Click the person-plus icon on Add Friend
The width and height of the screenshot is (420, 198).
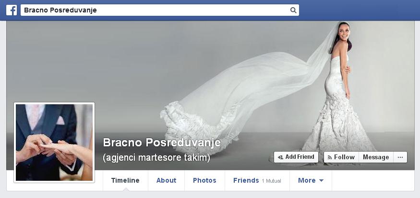(x=280, y=157)
